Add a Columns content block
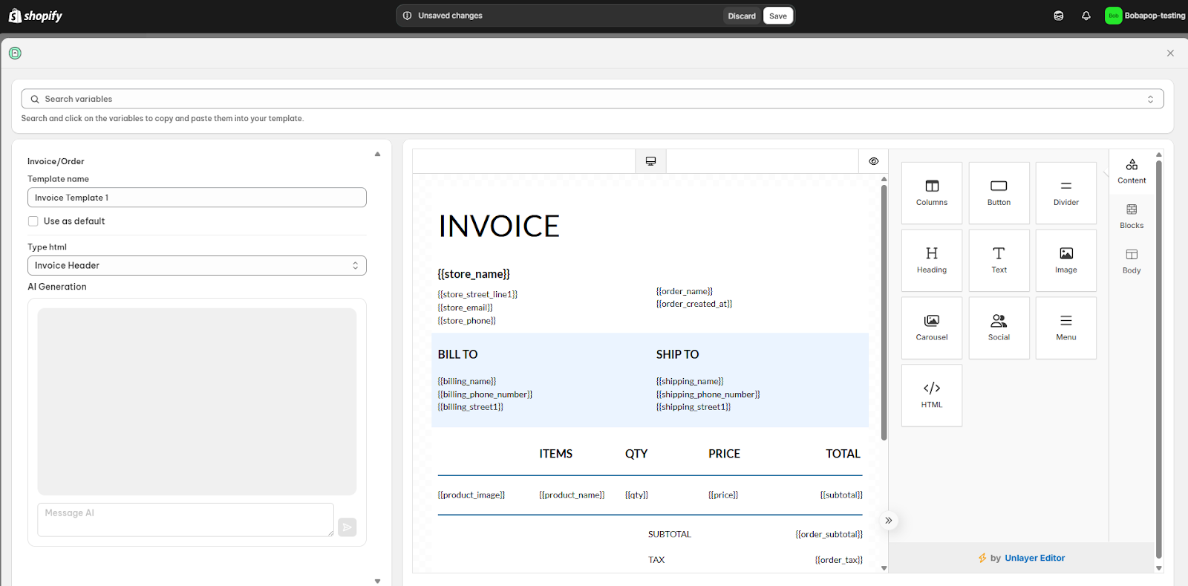Viewport: 1188px width, 586px height. click(932, 193)
